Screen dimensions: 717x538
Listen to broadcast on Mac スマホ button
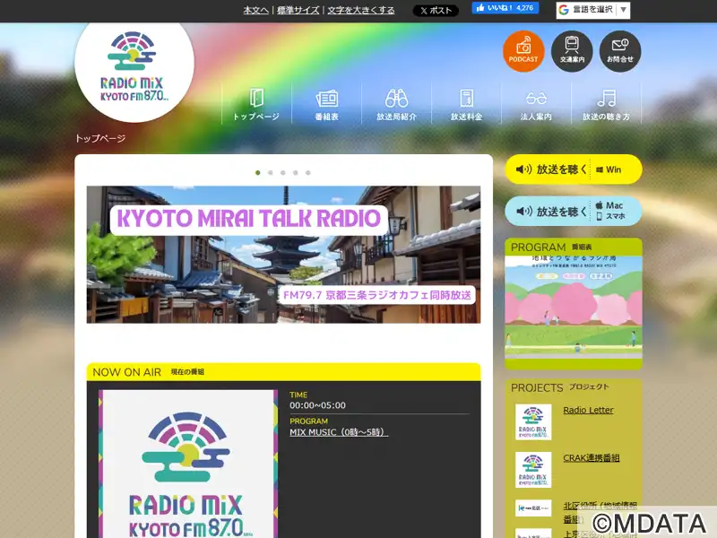(574, 211)
